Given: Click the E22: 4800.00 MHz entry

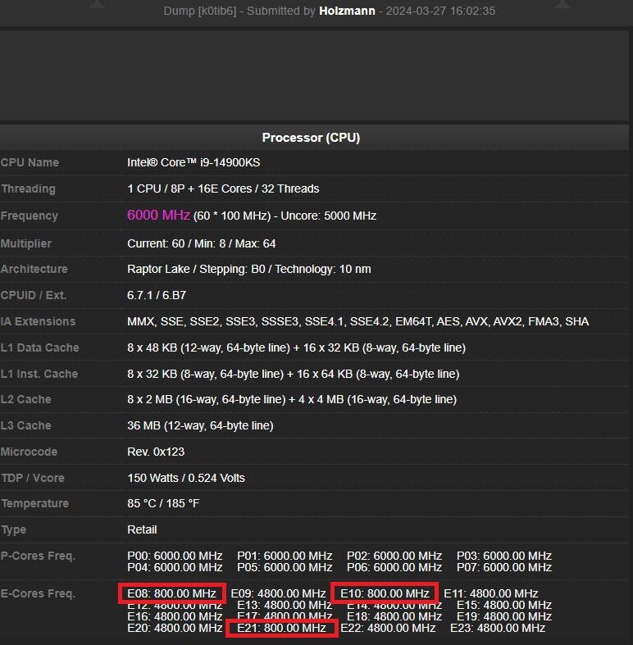Looking at the screenshot, I should coord(388,628).
